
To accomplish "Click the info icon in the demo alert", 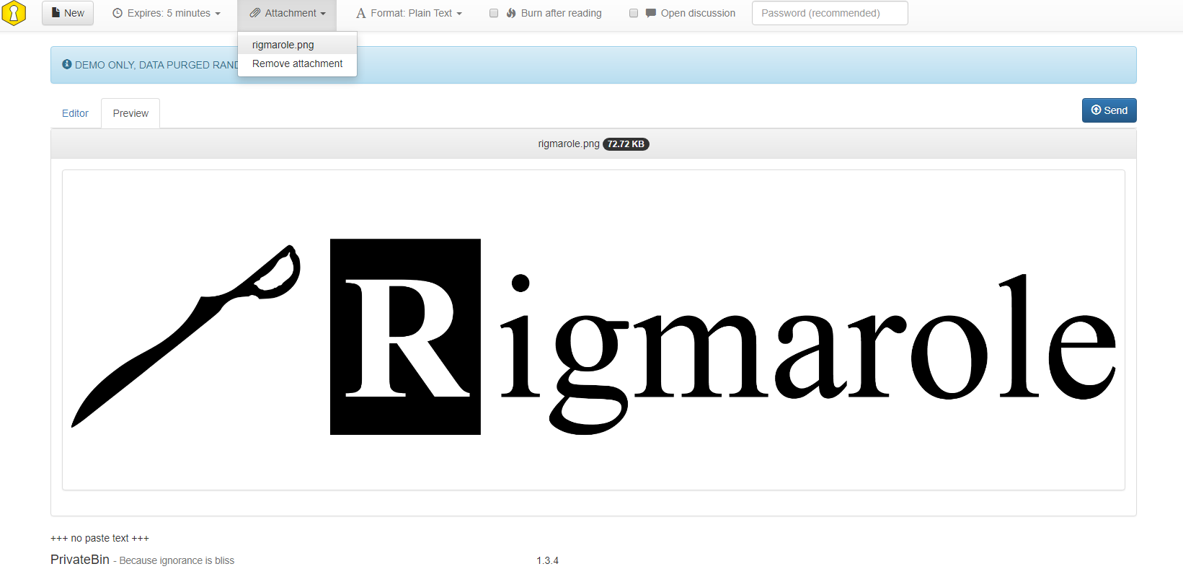I will 67,64.
